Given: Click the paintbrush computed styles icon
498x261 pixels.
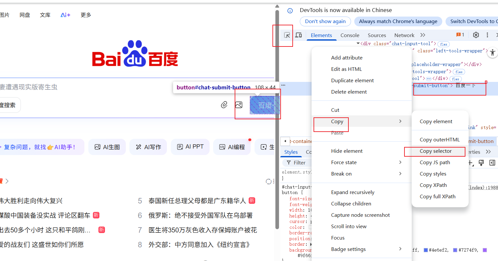Looking at the screenshot, I should (x=481, y=163).
